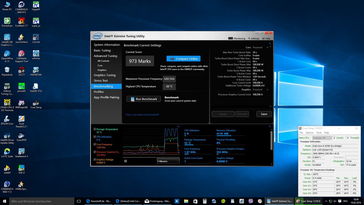Open Intel HD Graphics Control desktop icon
The width and height of the screenshot is (364, 205).
point(7,40)
